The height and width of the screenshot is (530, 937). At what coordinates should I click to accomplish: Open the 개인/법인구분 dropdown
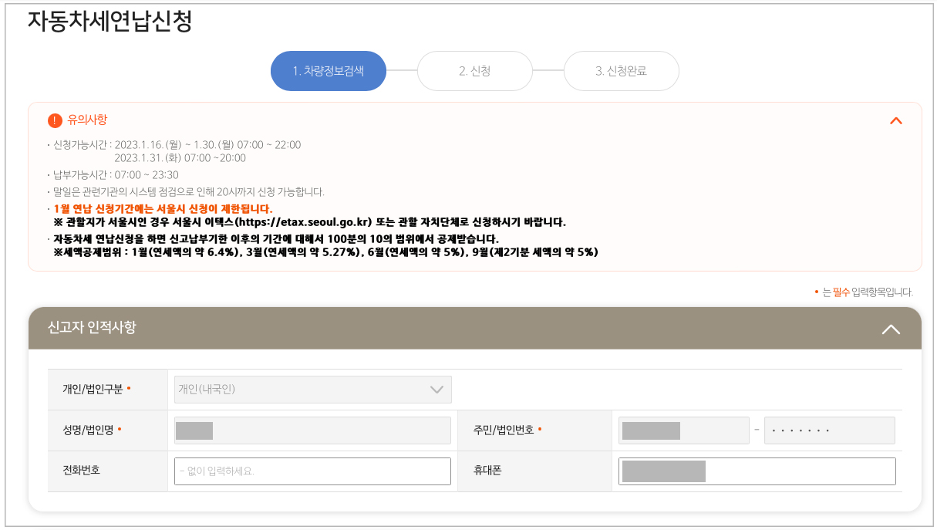(312, 390)
